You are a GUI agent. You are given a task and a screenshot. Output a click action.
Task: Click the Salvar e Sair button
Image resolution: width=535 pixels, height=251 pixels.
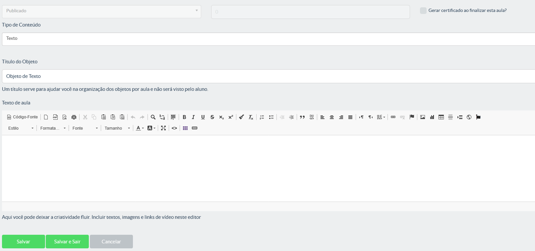click(x=67, y=242)
